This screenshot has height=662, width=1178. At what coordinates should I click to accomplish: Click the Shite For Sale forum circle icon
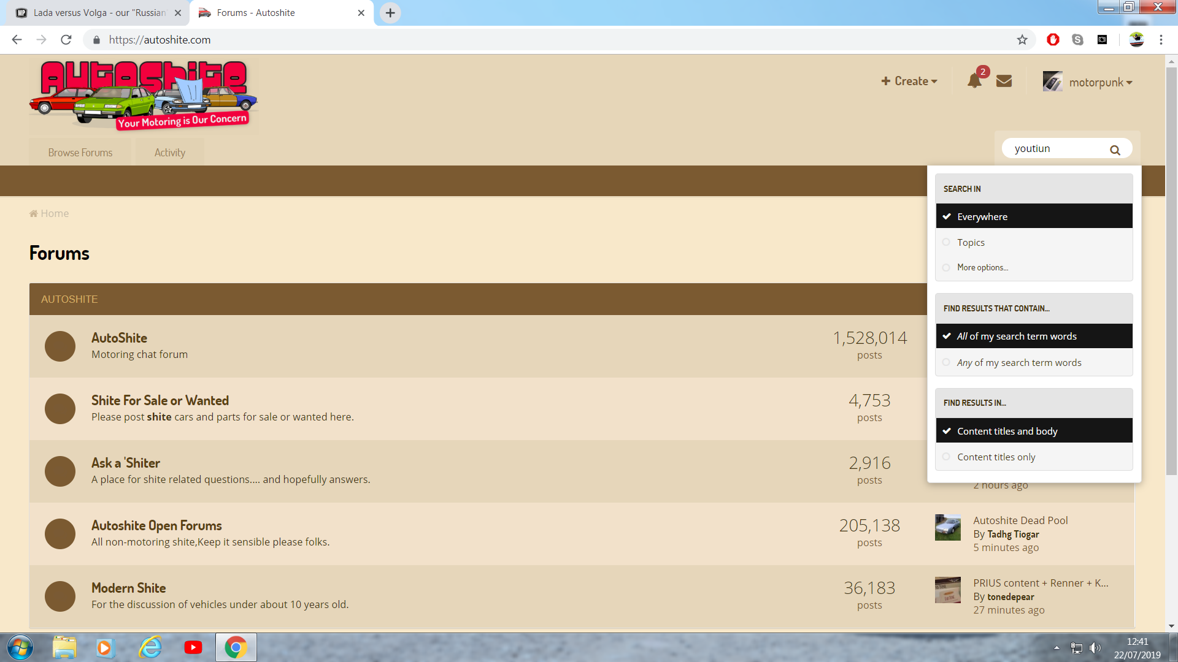[x=60, y=409]
